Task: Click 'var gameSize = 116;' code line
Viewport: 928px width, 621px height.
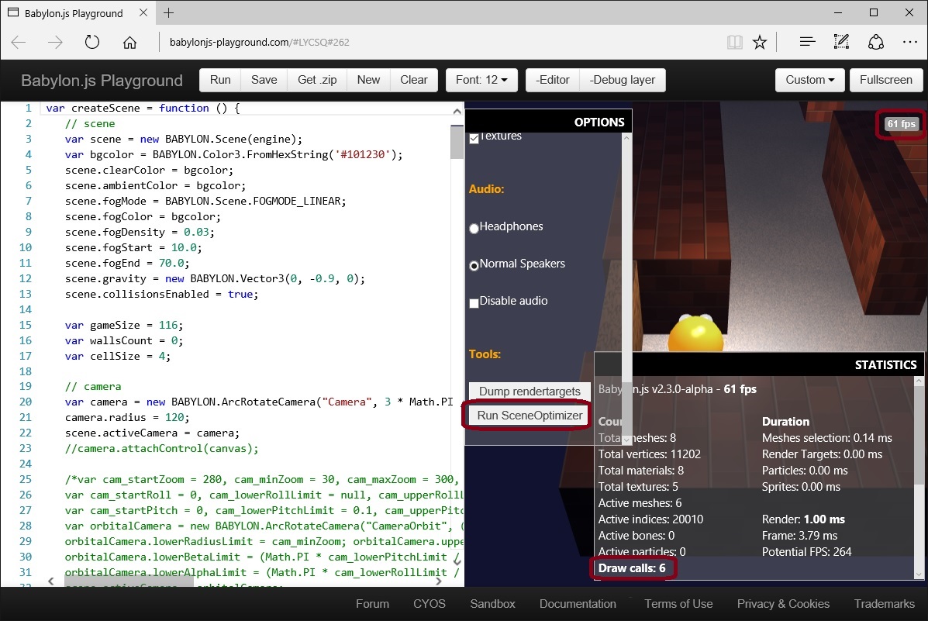Action: point(124,325)
